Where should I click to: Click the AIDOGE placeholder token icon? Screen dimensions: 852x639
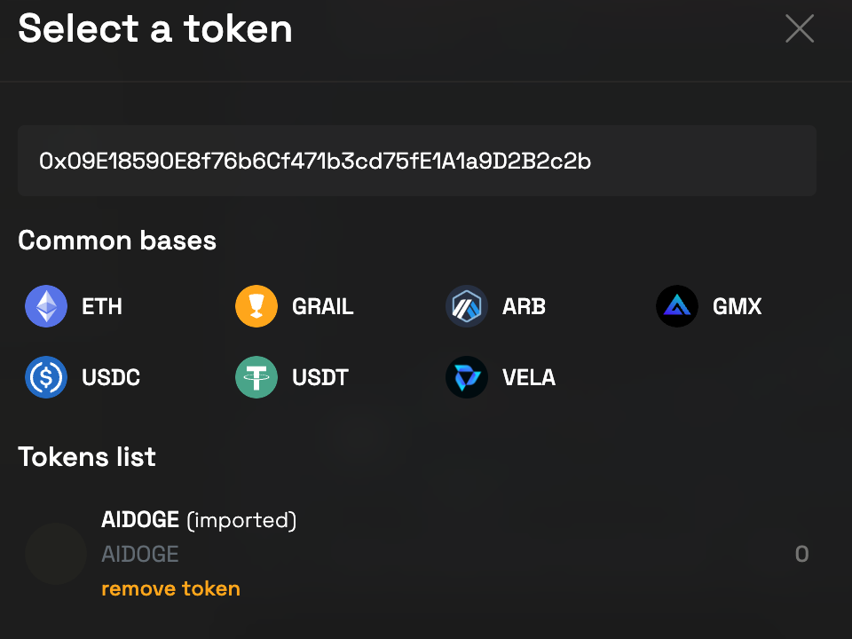[x=56, y=554]
